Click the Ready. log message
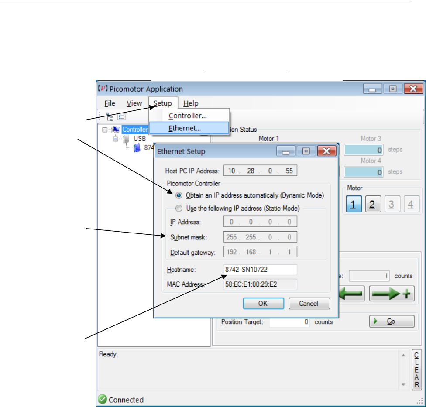 (x=108, y=354)
